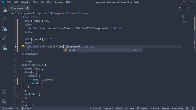Click the Synchronize Changes cloud icon
The image size is (196, 110).
click(17, 108)
